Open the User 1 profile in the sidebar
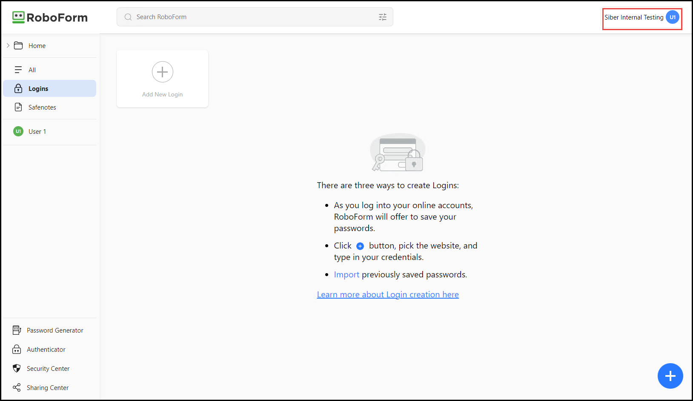Screen dimensions: 693x401 (x=37, y=131)
